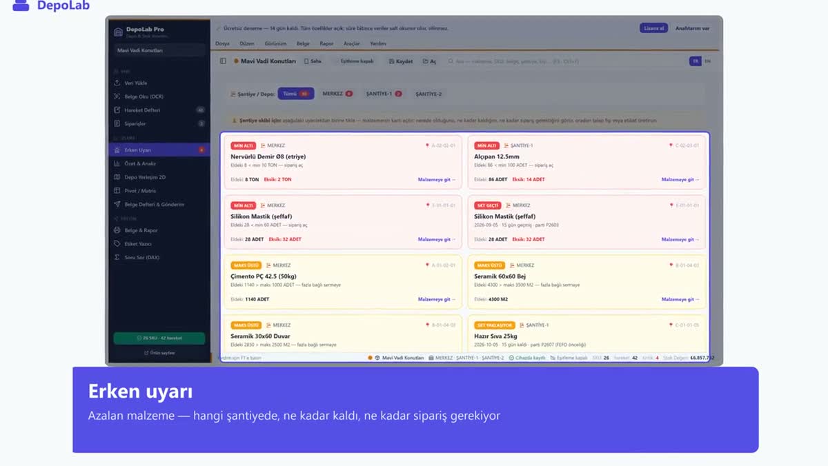
Task: Open the Mavi Vadi Konutları project selector in sidebar
Action: 160,50
